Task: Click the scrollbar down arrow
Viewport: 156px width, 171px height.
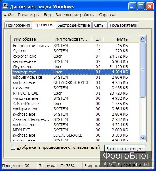Action: click(x=143, y=138)
